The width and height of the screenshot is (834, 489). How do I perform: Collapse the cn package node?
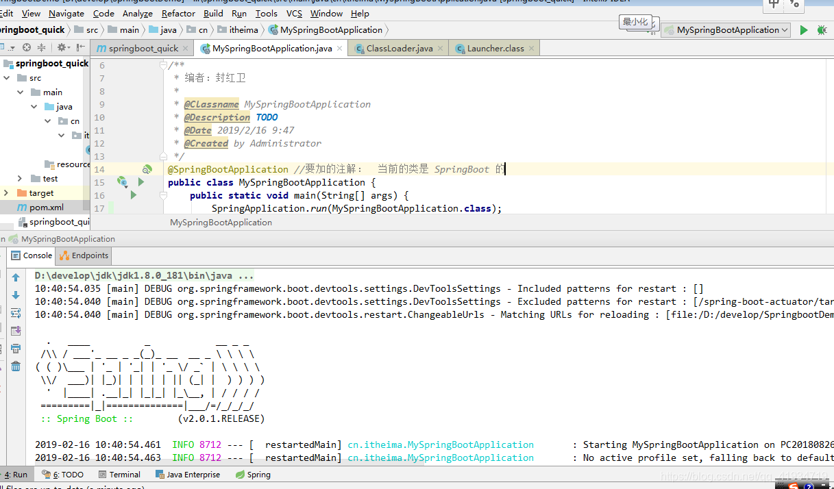[x=47, y=121]
